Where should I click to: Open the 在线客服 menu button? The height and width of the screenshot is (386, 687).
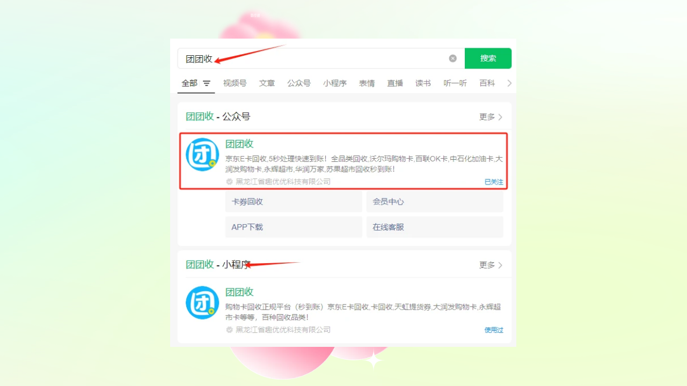[x=435, y=227]
